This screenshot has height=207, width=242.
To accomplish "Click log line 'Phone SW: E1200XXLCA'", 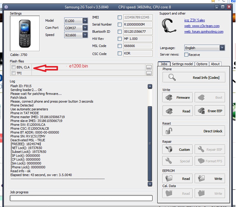I will click(28, 125).
